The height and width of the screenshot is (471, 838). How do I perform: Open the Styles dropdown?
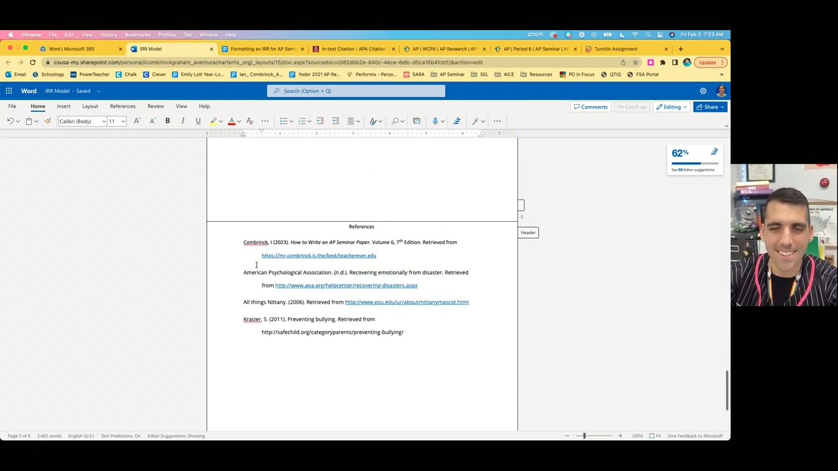[x=375, y=121]
